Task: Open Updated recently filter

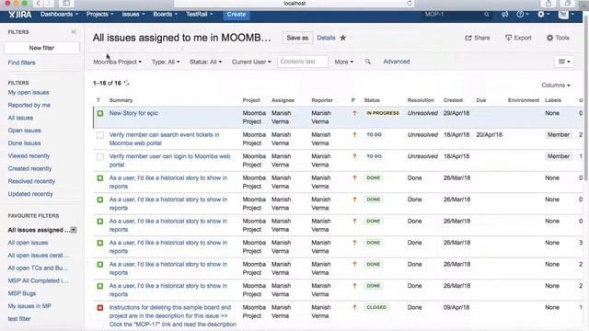Action: 30,194
